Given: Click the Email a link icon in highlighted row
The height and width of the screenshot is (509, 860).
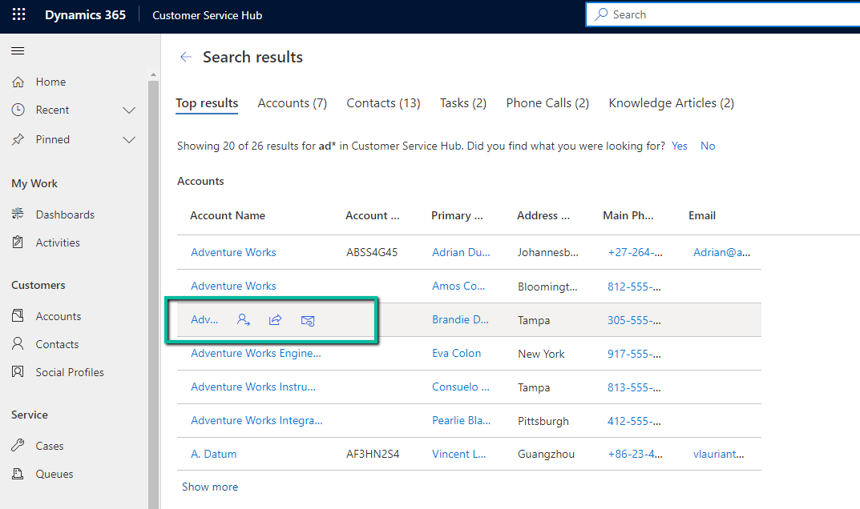Looking at the screenshot, I should point(307,320).
